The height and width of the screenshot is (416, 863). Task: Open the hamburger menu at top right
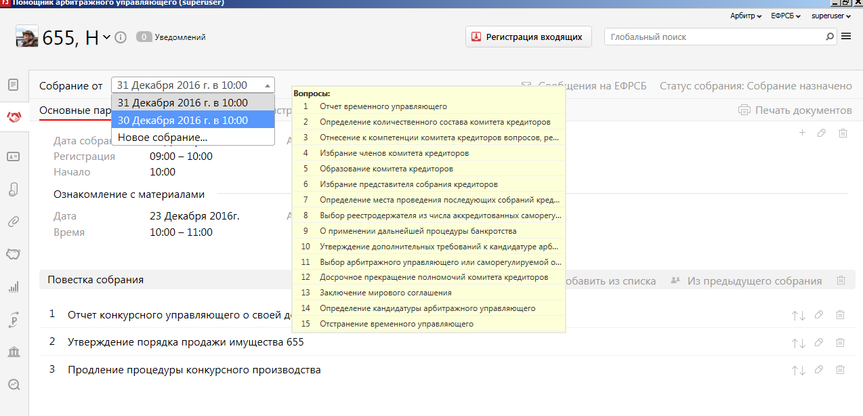coord(846,37)
